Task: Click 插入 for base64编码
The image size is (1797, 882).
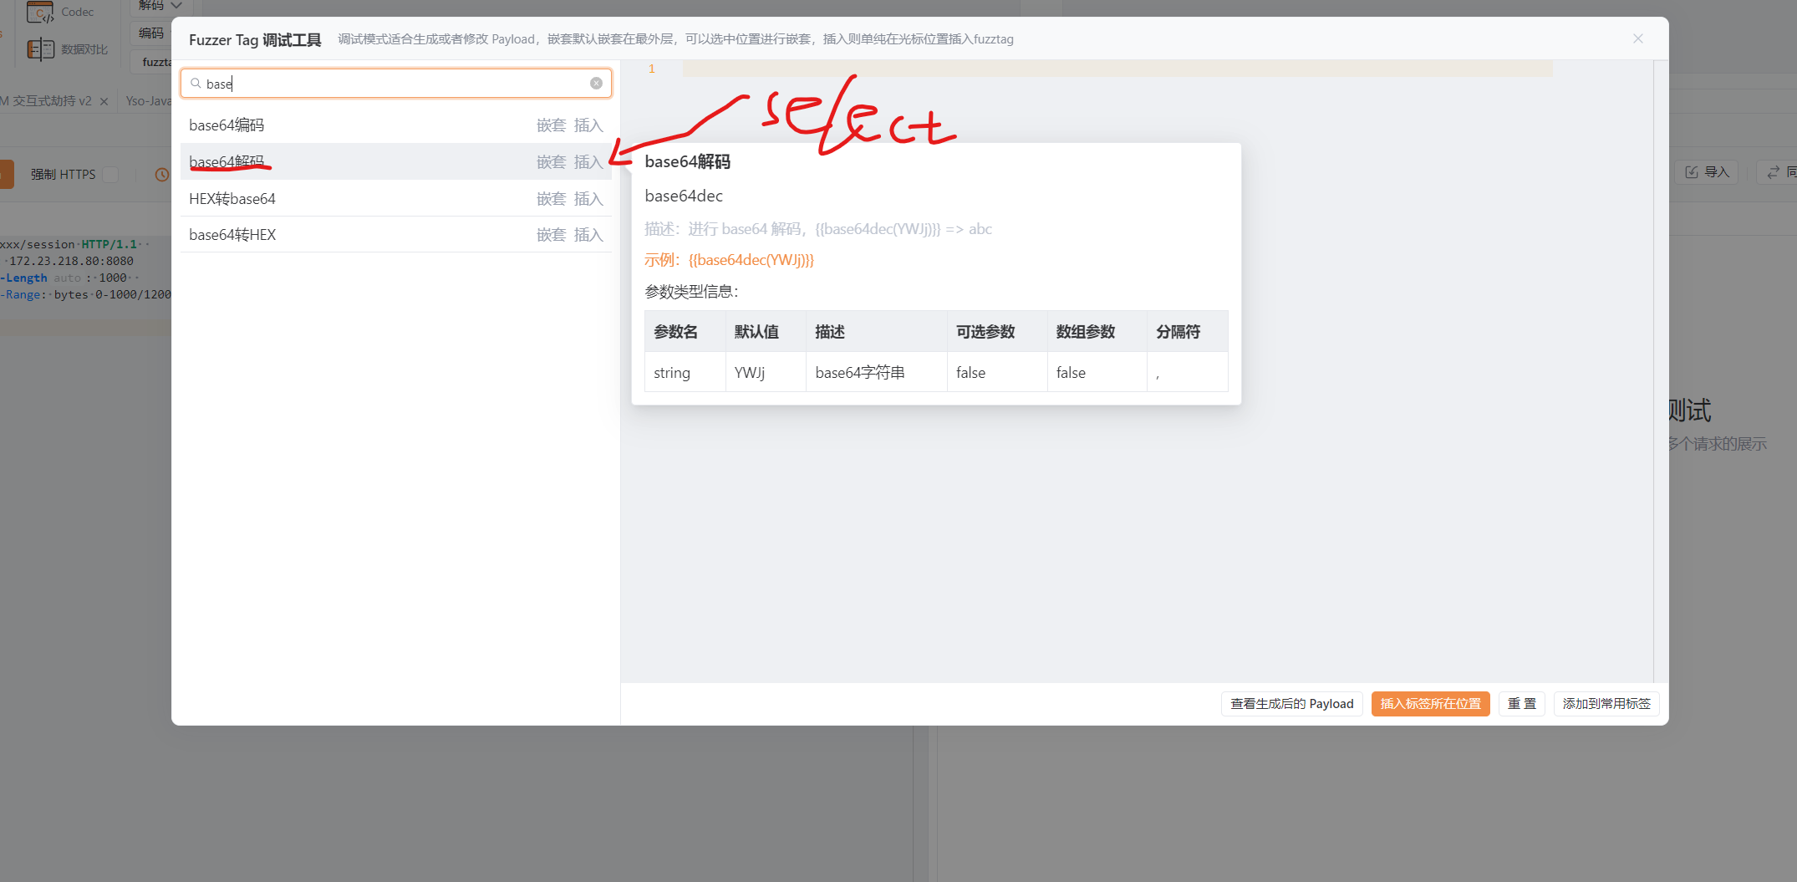Action: [588, 125]
